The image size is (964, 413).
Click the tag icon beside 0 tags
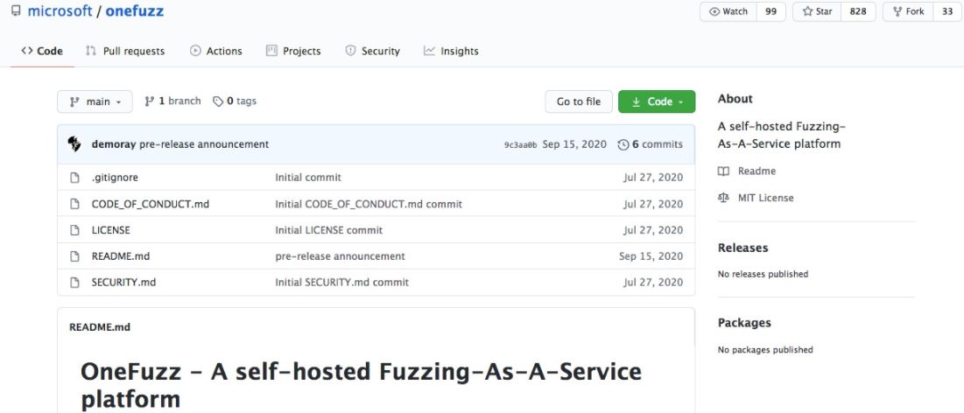pyautogui.click(x=218, y=101)
